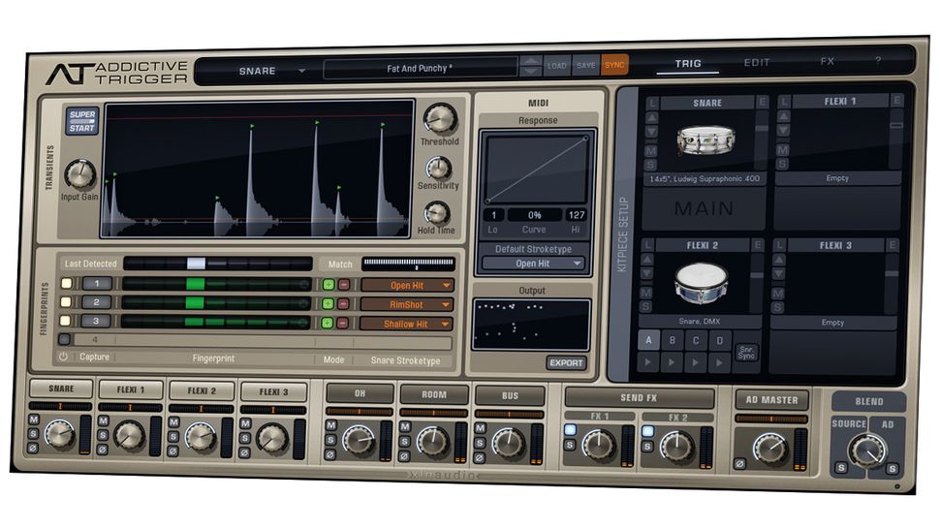Viewport: 940px width, 529px height.
Task: Adjust the AD MASTER volume knob
Action: (769, 450)
